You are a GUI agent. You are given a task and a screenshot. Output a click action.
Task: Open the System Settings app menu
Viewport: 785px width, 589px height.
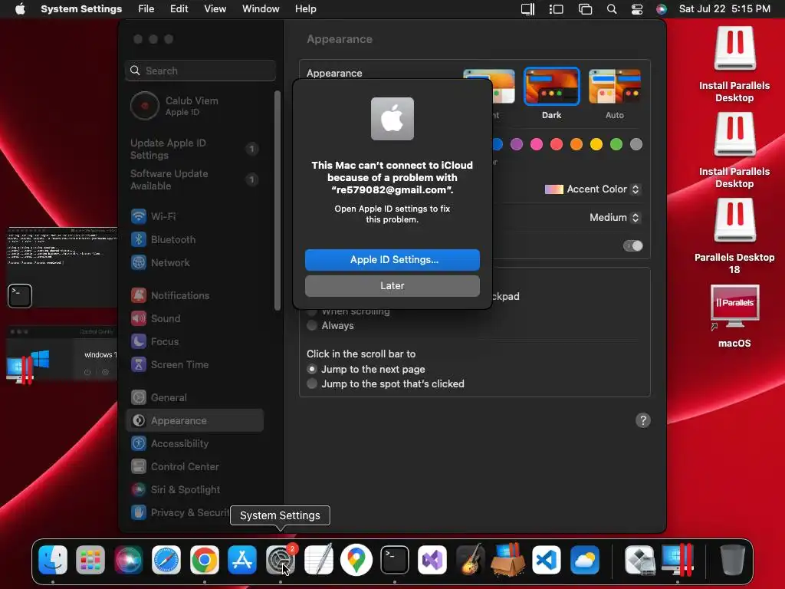pyautogui.click(x=81, y=9)
